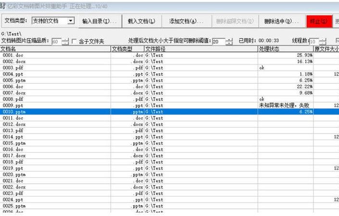Viewport: 339px width, 216px height.
Task: Sort by 文件路径 column header
Action: tap(201, 49)
